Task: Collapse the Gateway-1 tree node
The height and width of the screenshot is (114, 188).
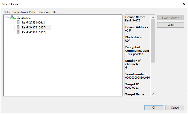Action: point(6,18)
